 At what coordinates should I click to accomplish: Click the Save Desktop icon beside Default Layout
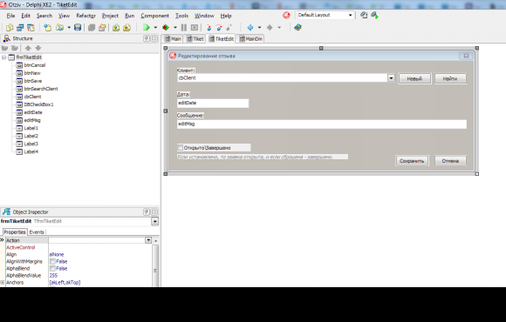(x=364, y=15)
